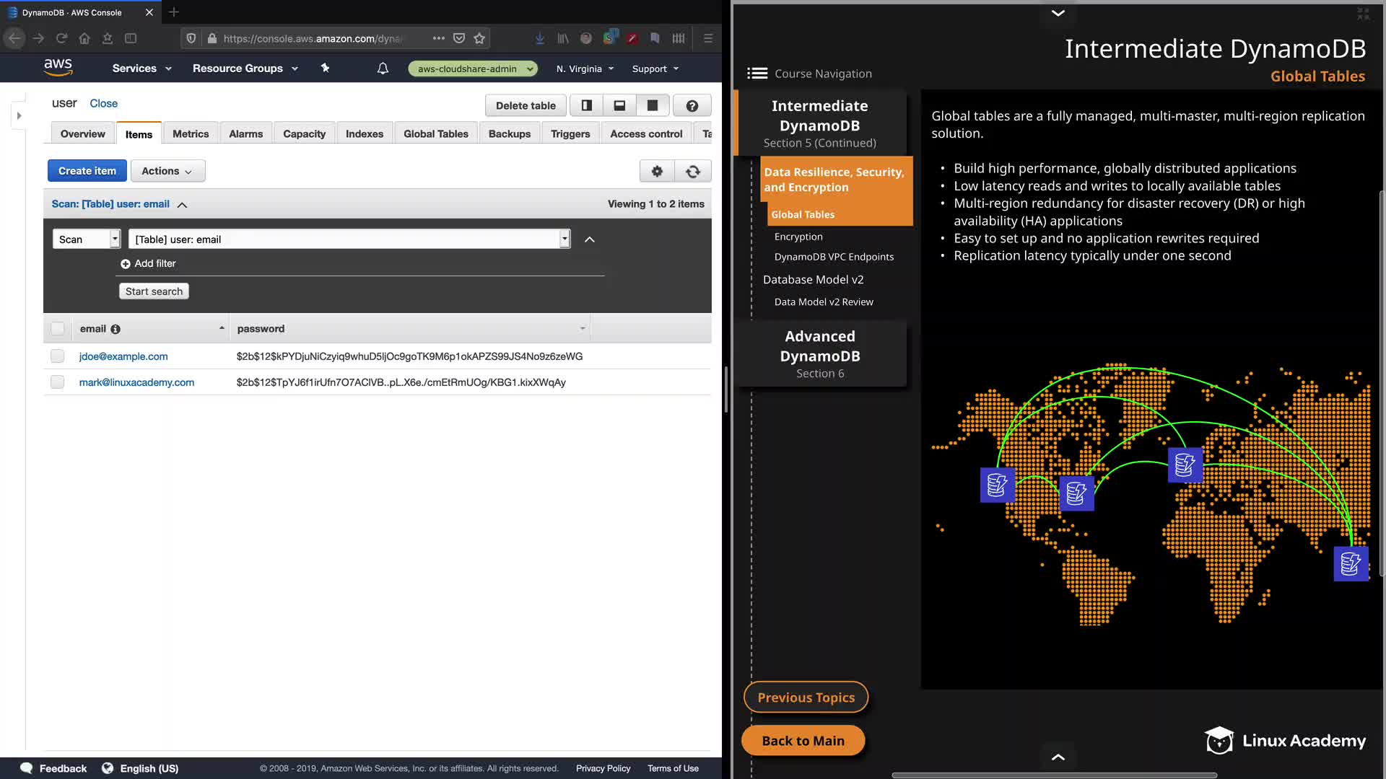Open AWS notifications bell

tap(383, 69)
